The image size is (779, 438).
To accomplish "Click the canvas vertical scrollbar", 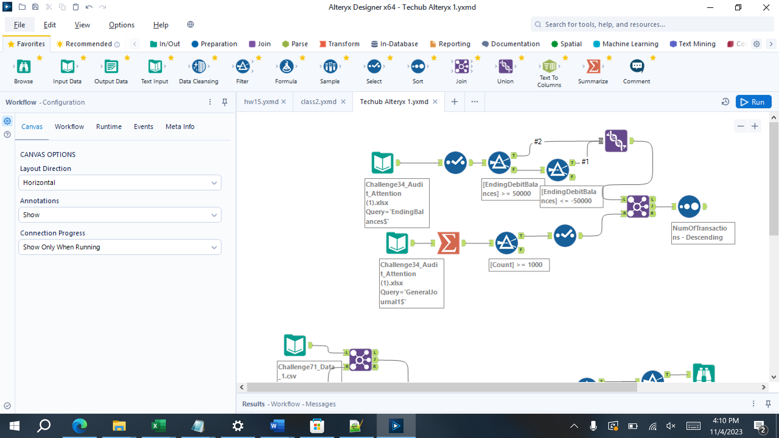I will click(x=774, y=179).
